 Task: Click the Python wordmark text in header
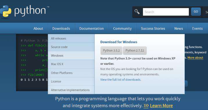coord(30,11)
